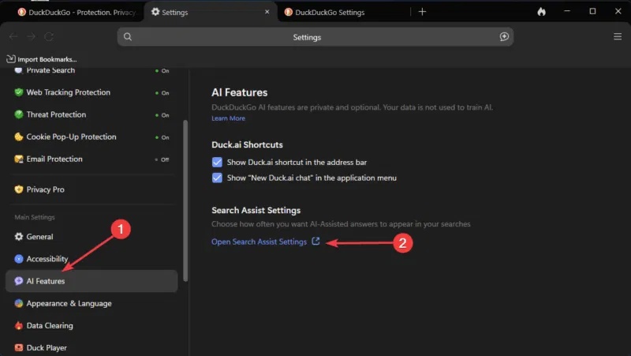This screenshot has height=356, width=631.
Task: Uncheck Show Duck.ai shortcut in address bar
Action: 218,162
